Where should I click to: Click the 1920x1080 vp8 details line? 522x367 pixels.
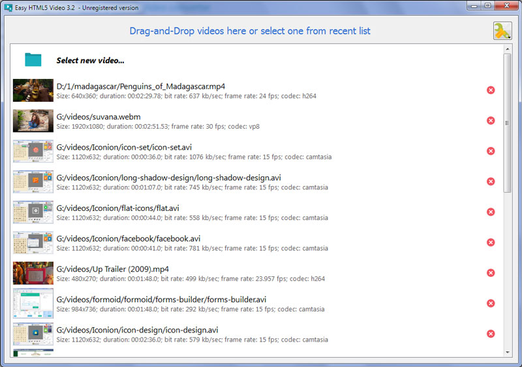[158, 127]
